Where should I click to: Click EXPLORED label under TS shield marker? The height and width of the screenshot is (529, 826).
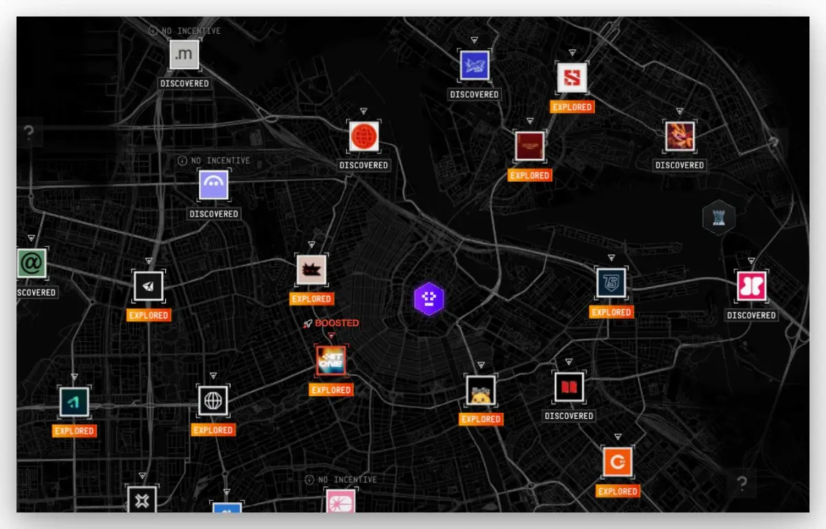[611, 312]
